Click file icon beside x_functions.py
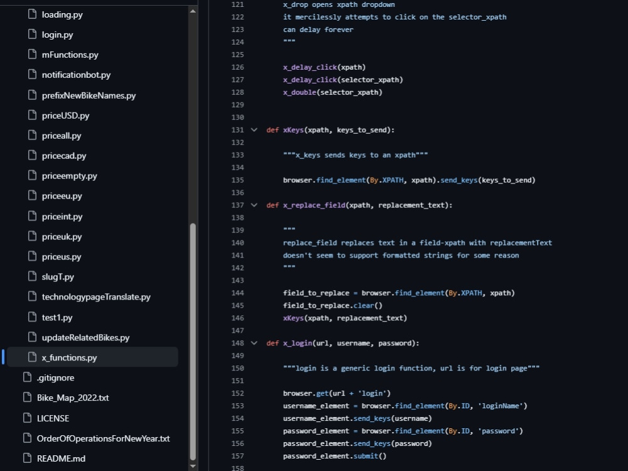This screenshot has height=471, width=628. [x=33, y=357]
